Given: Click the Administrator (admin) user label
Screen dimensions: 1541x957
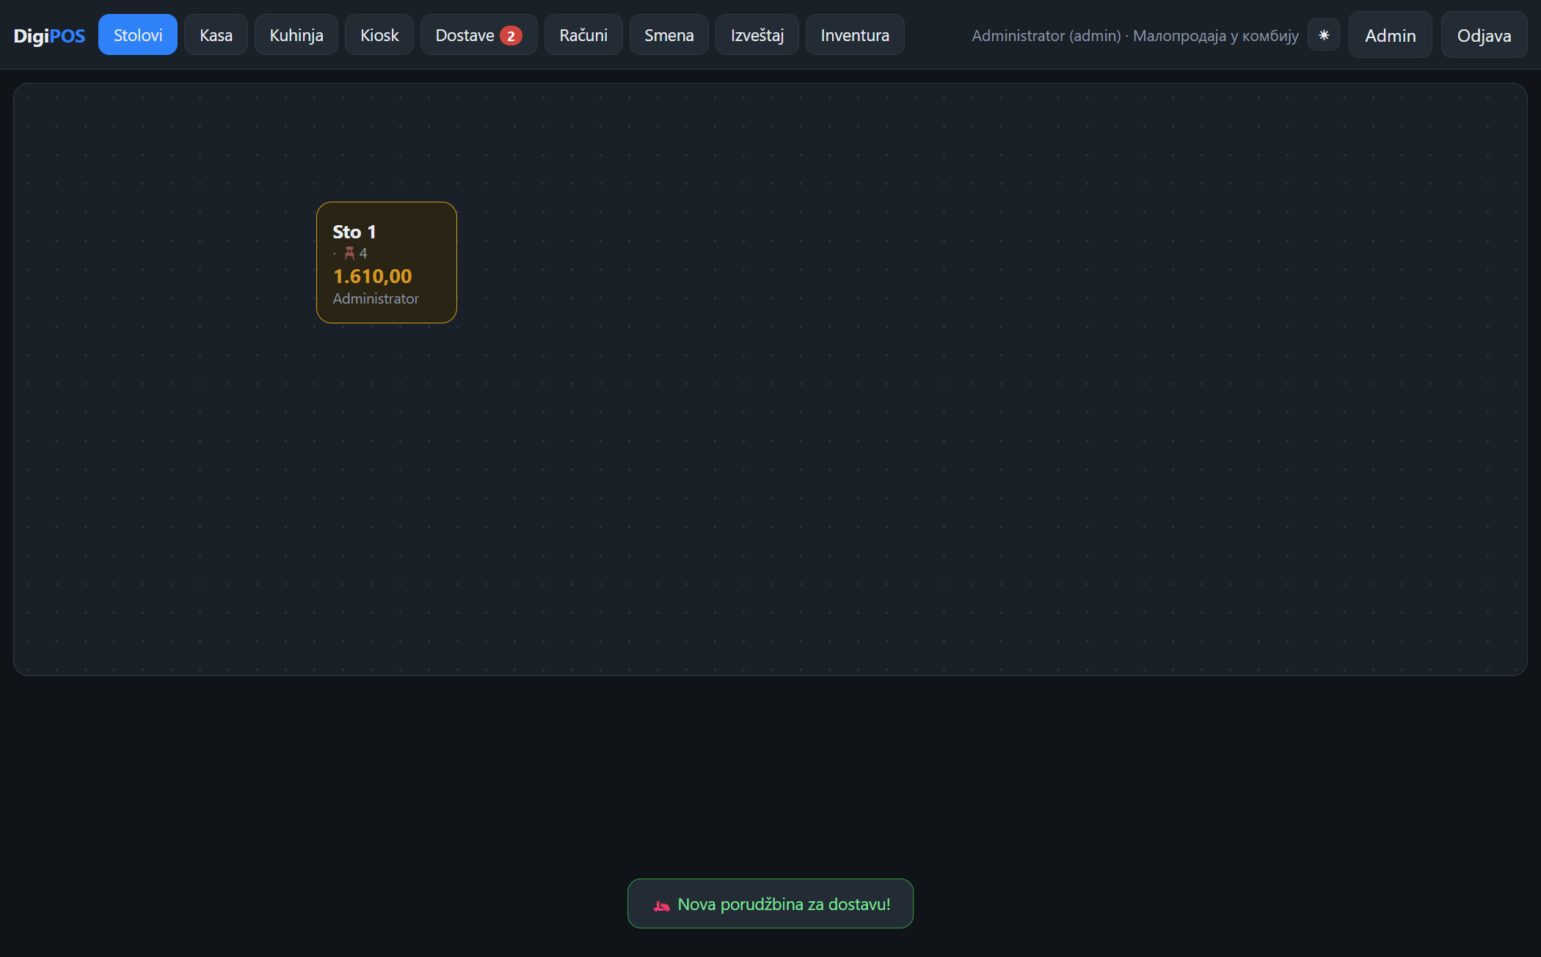Looking at the screenshot, I should click(1046, 35).
